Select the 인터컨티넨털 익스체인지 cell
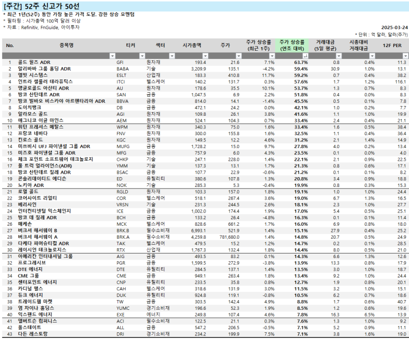The height and width of the screenshot is (340, 409). pos(44,211)
